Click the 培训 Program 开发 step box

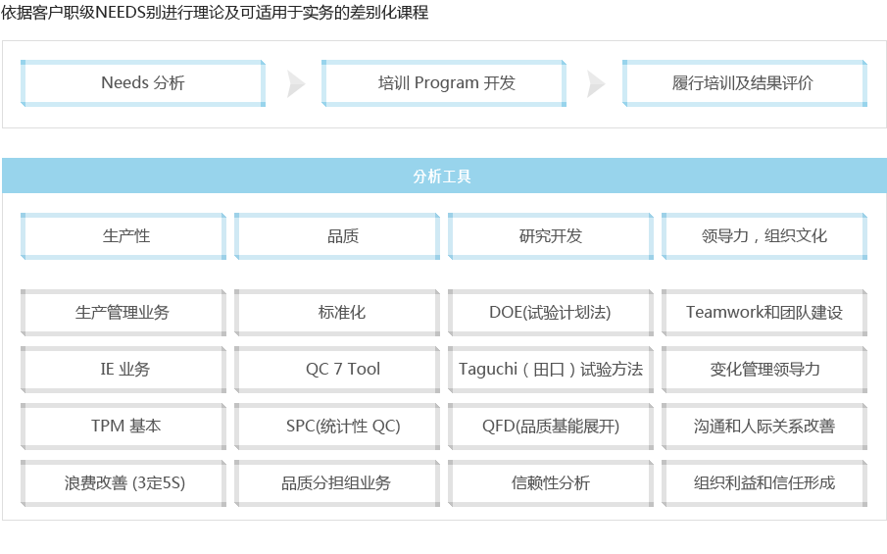pyautogui.click(x=444, y=83)
